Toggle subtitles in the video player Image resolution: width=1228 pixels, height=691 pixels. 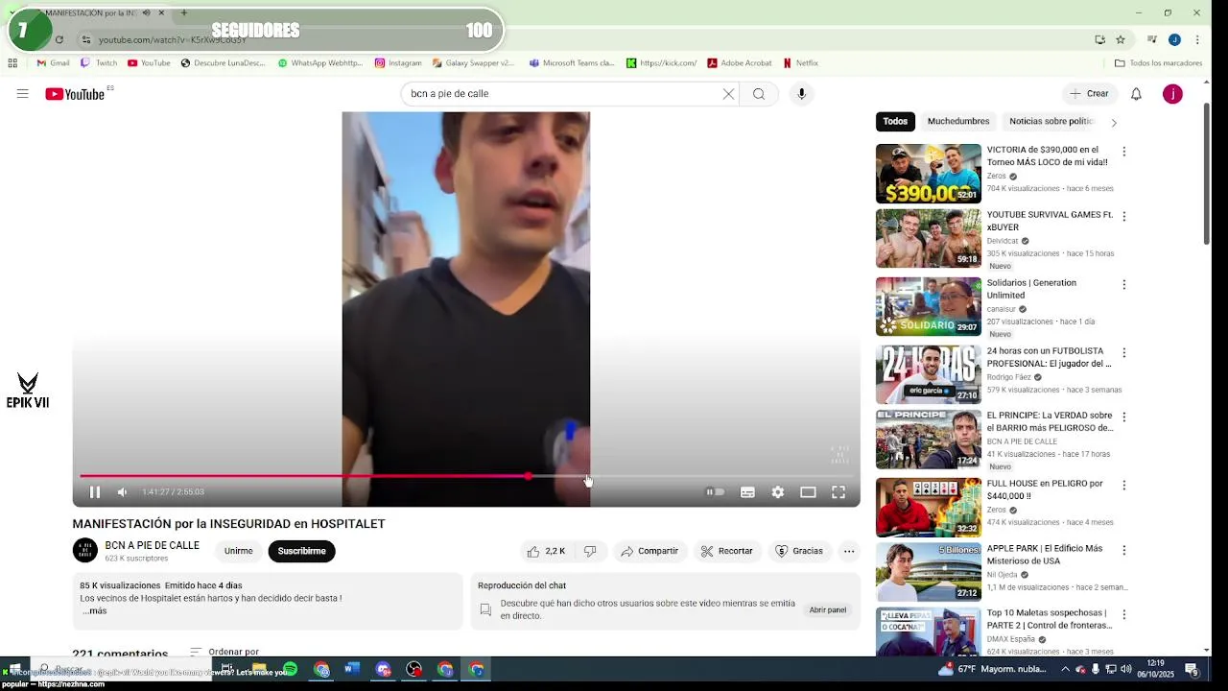747,492
